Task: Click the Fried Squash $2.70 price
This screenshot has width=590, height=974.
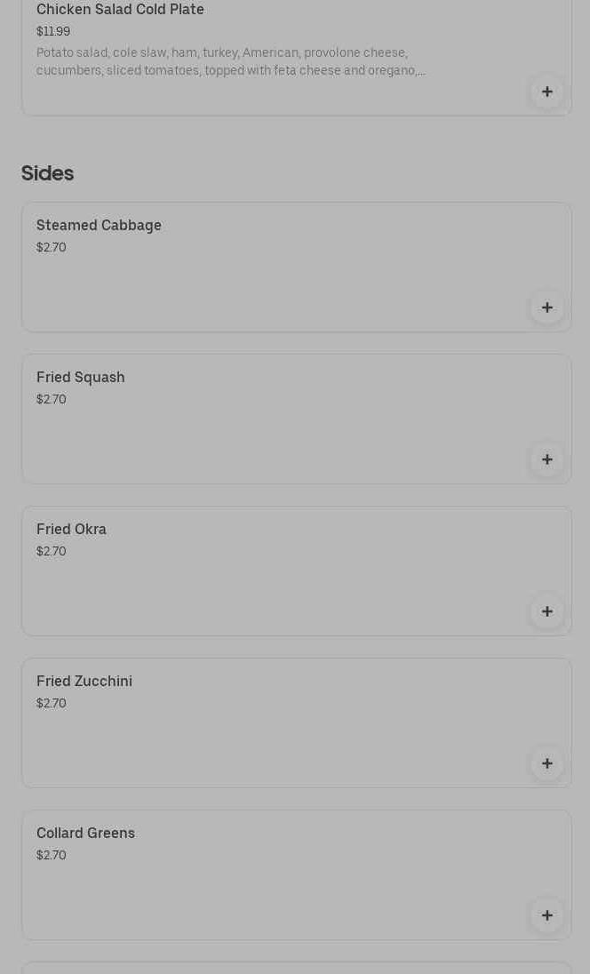Action: point(52,400)
